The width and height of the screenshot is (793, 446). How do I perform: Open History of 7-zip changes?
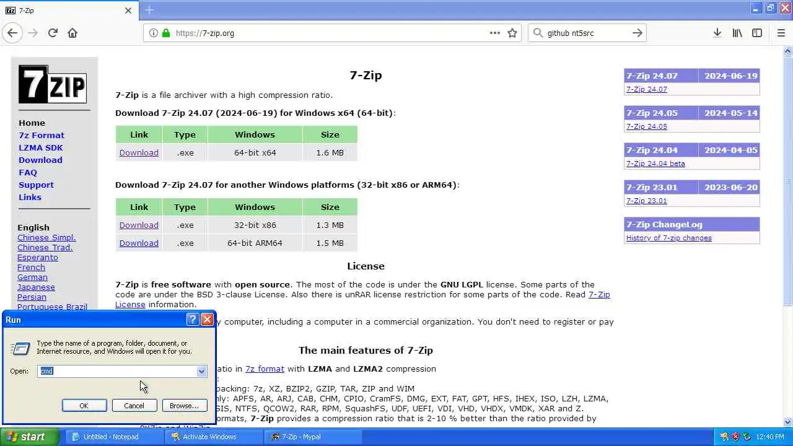point(669,238)
